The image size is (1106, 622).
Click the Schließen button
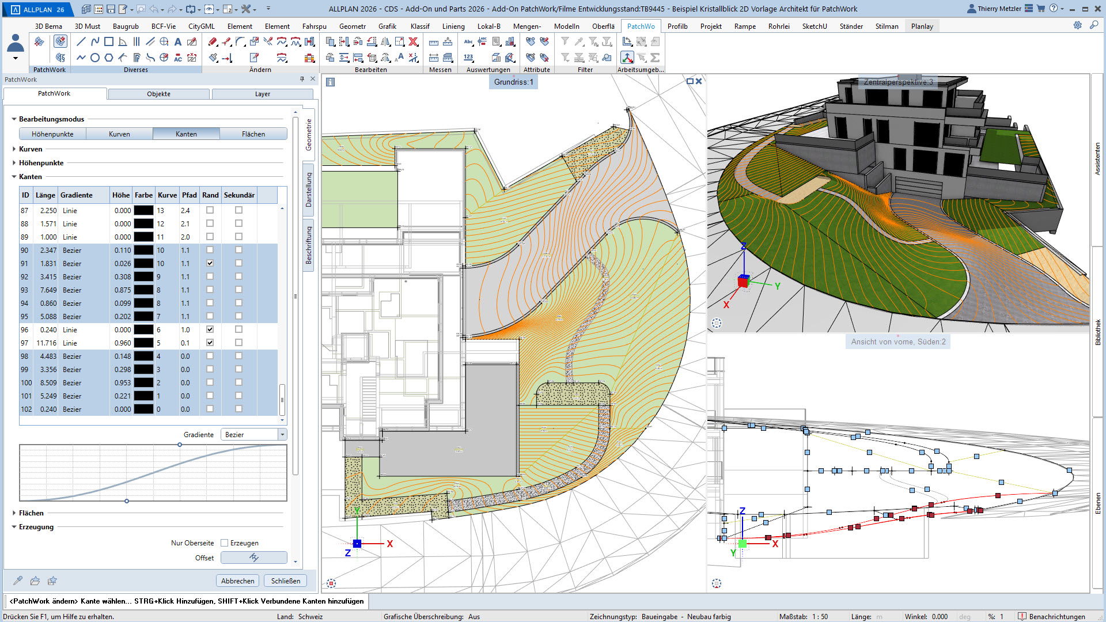pos(285,581)
